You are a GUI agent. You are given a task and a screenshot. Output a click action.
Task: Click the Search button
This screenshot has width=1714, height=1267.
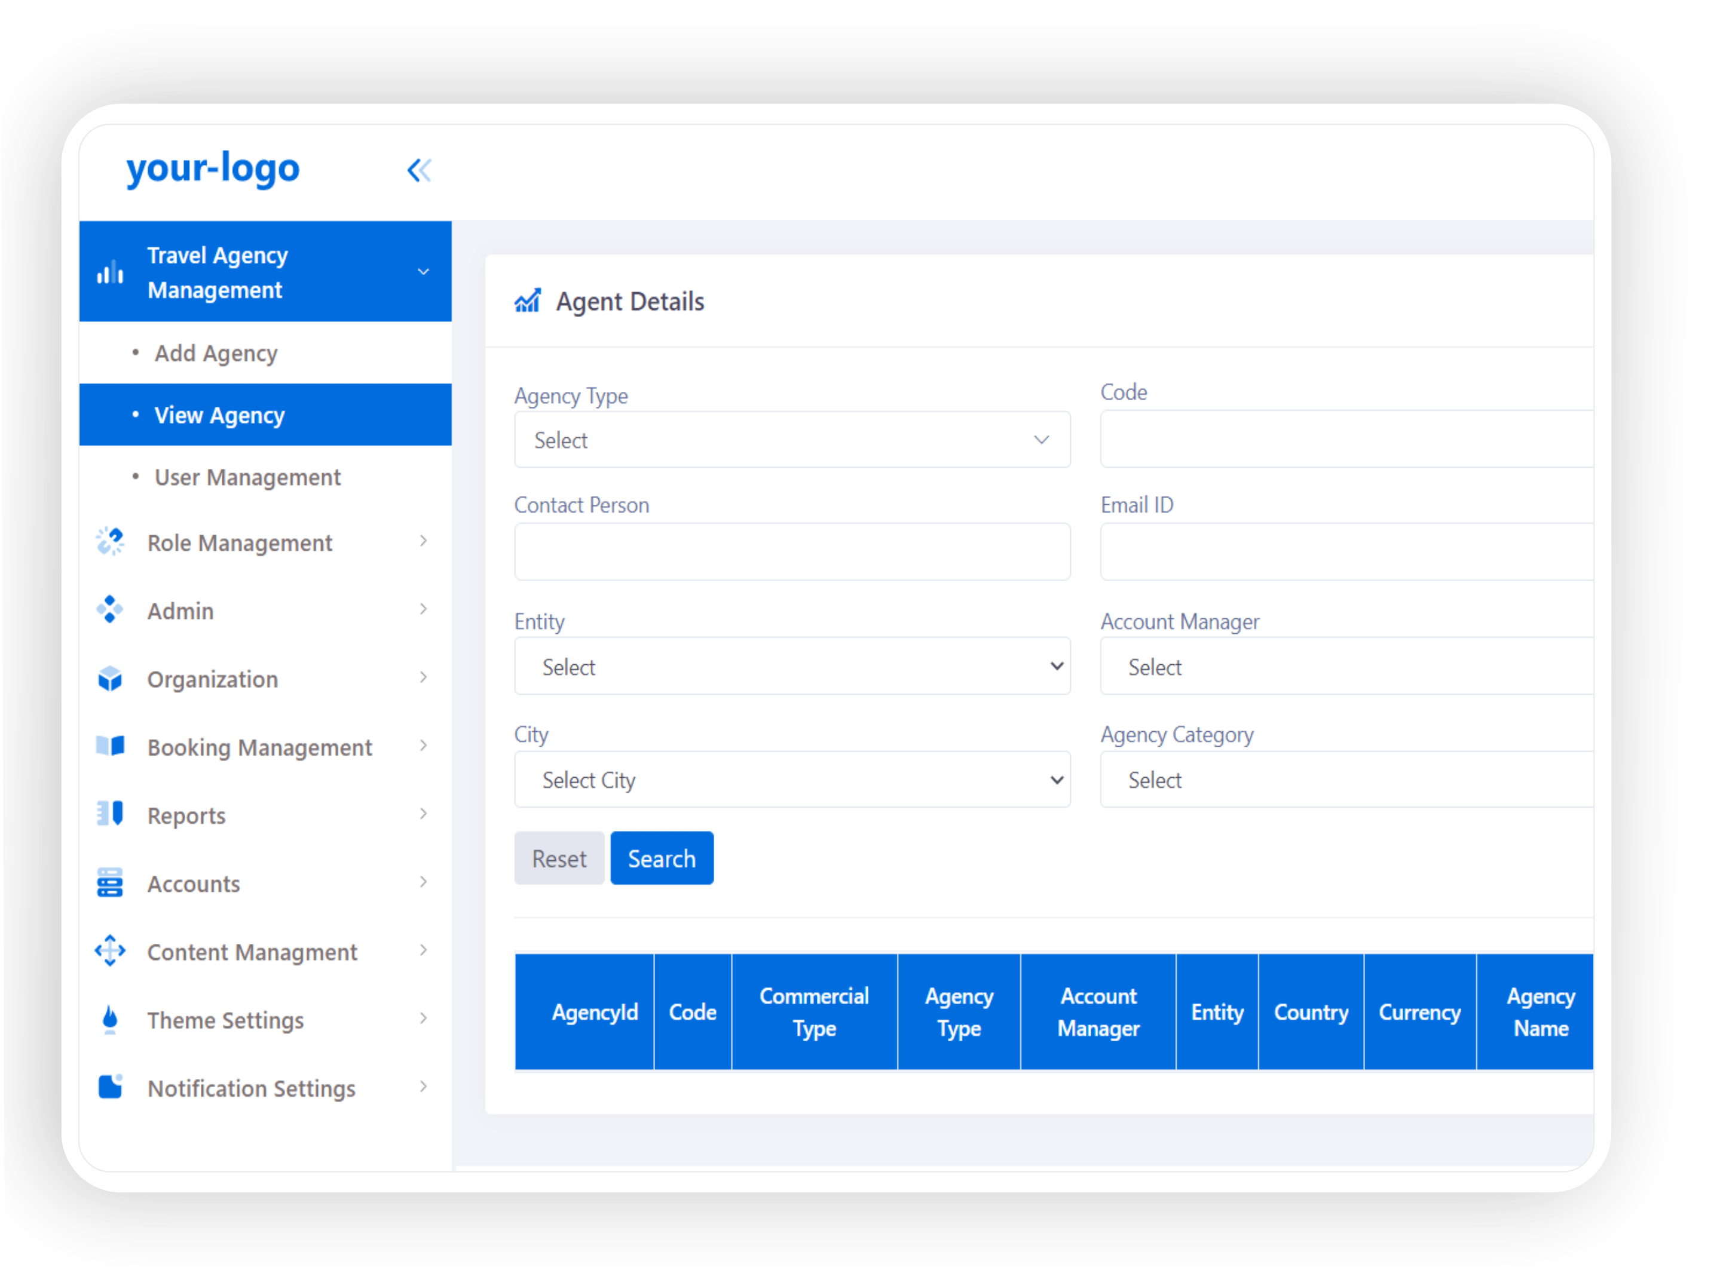(660, 858)
